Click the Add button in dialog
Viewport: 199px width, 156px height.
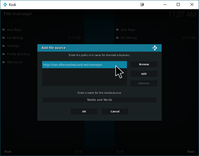[x=144, y=74]
